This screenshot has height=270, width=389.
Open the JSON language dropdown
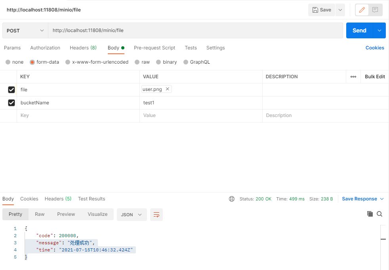pyautogui.click(x=132, y=214)
